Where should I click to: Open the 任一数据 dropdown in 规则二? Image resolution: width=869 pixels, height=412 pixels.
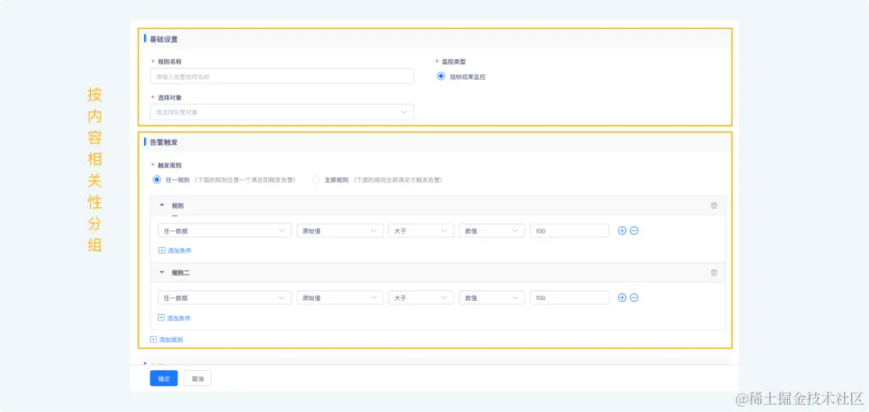[224, 298]
